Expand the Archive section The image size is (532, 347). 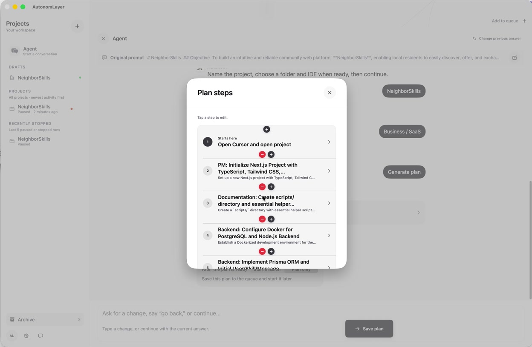[45, 320]
